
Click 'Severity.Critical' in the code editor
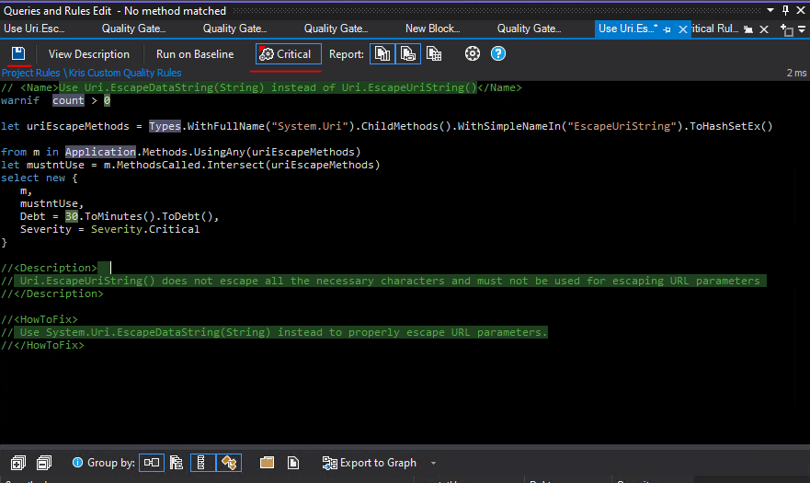pos(145,229)
